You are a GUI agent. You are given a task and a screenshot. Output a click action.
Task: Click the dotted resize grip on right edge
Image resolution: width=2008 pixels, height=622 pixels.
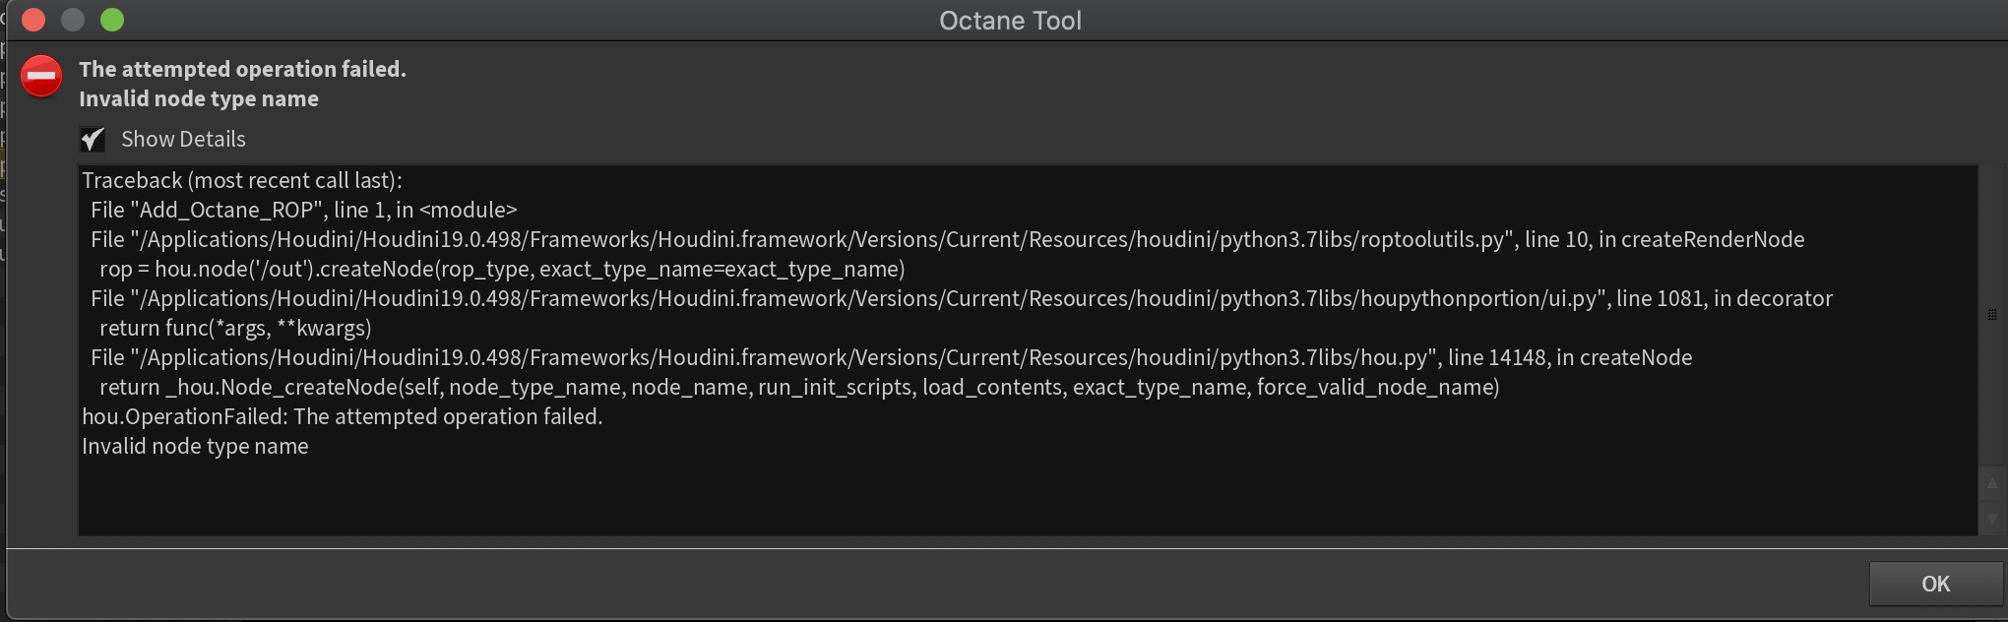(x=1991, y=315)
